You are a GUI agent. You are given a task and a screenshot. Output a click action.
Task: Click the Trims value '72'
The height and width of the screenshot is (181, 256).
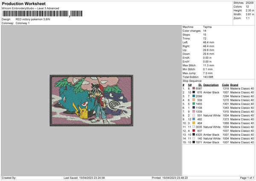[x=204, y=38]
